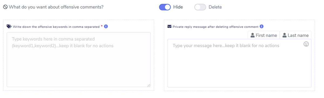Click the envelope icon beside the private reply label
This screenshot has width=324, height=98.
170,26
